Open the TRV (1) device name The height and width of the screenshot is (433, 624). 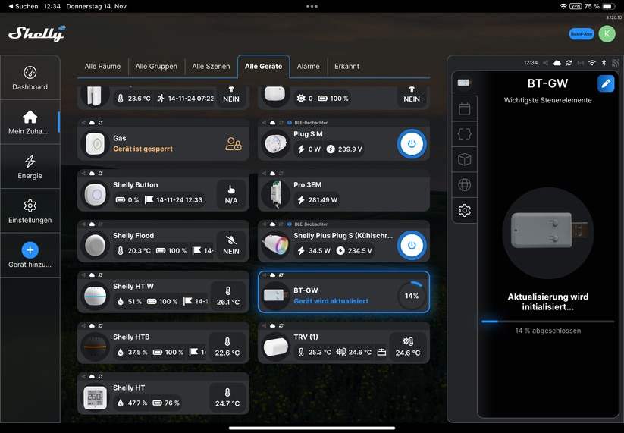pos(306,337)
